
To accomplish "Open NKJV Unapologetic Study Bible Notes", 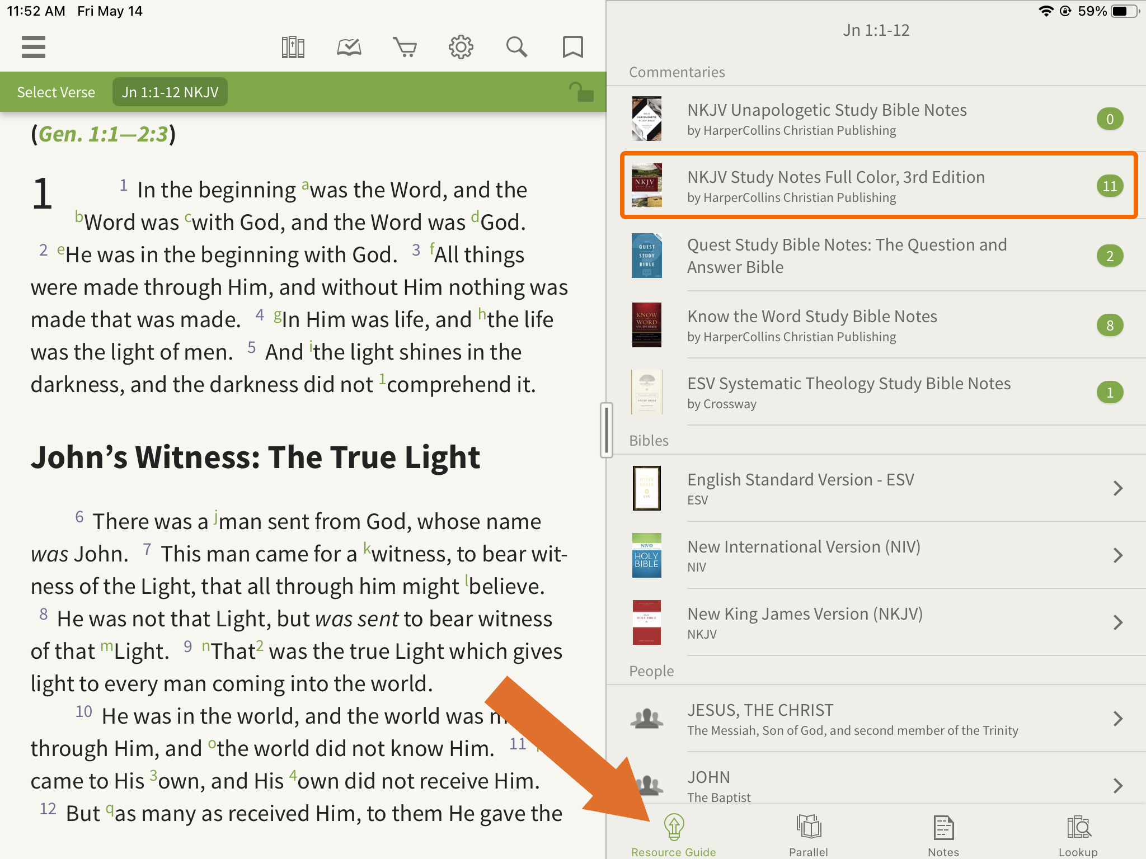I will tap(876, 119).
